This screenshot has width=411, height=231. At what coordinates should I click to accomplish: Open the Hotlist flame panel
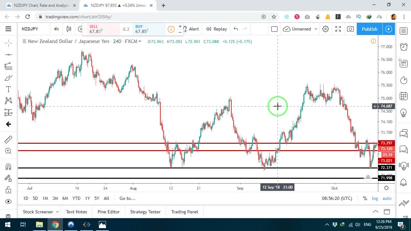point(404,80)
